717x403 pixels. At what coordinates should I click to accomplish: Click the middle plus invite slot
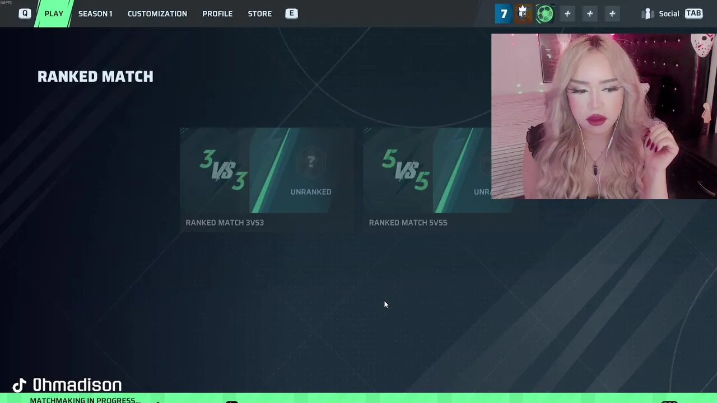tap(590, 13)
